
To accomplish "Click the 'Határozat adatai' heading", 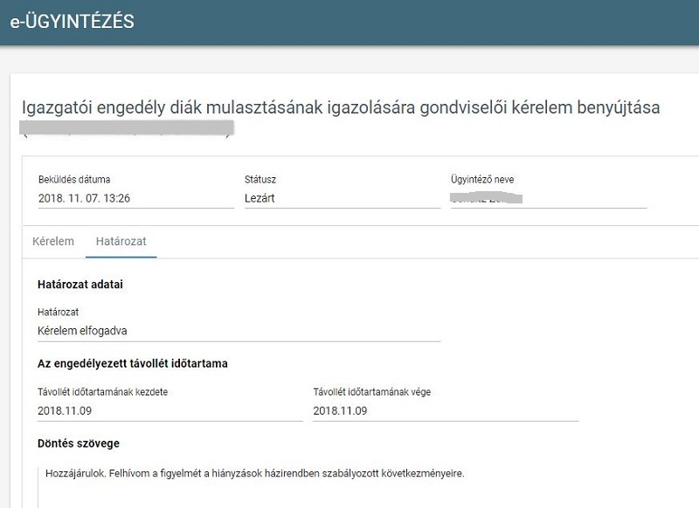I will click(x=80, y=285).
